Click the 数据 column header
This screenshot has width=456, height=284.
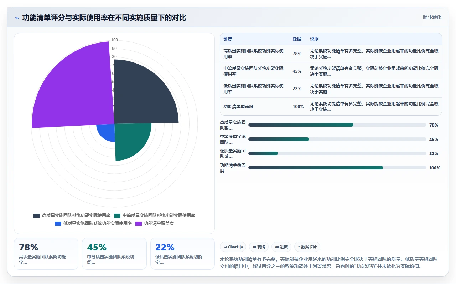[x=297, y=39]
